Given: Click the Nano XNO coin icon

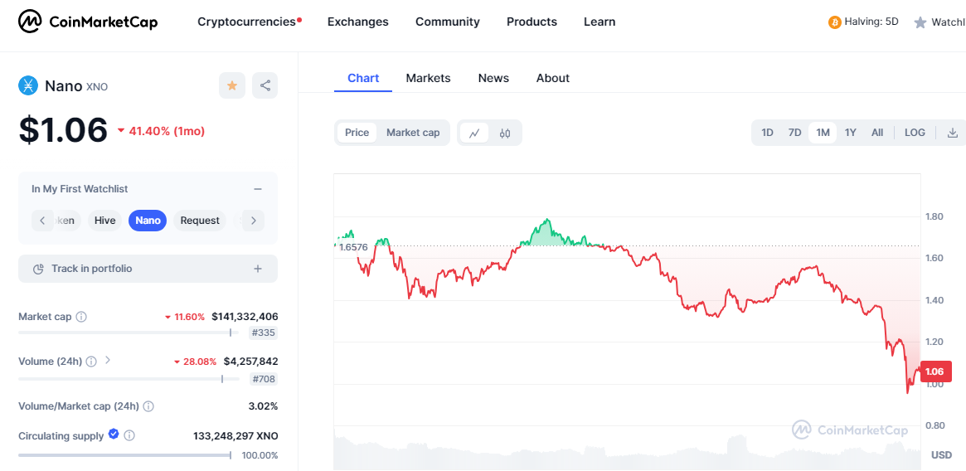Looking at the screenshot, I should (27, 85).
